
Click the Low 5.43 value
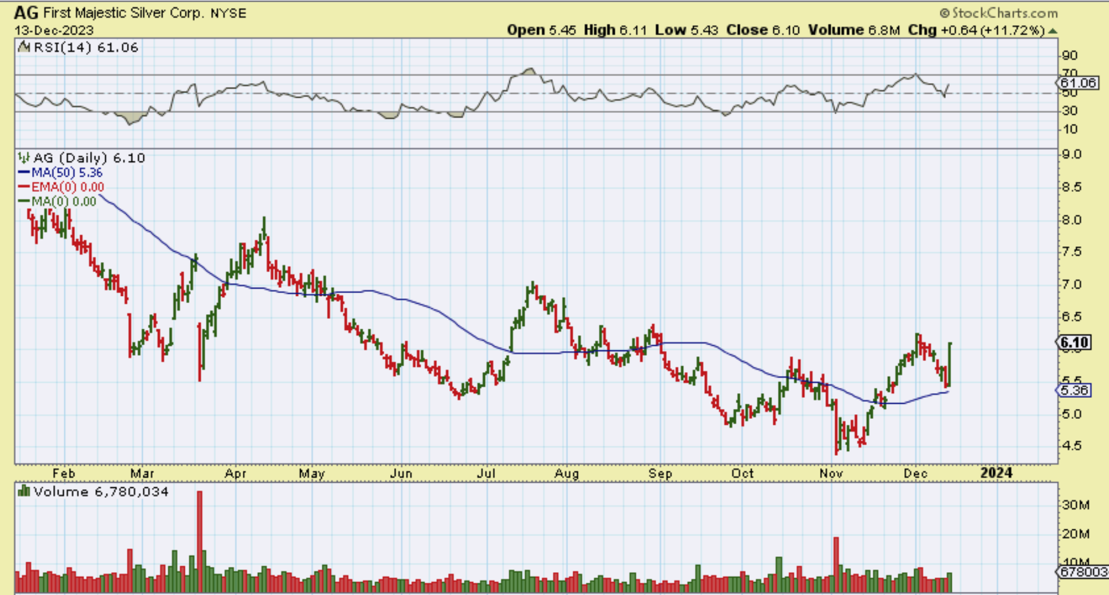(687, 30)
